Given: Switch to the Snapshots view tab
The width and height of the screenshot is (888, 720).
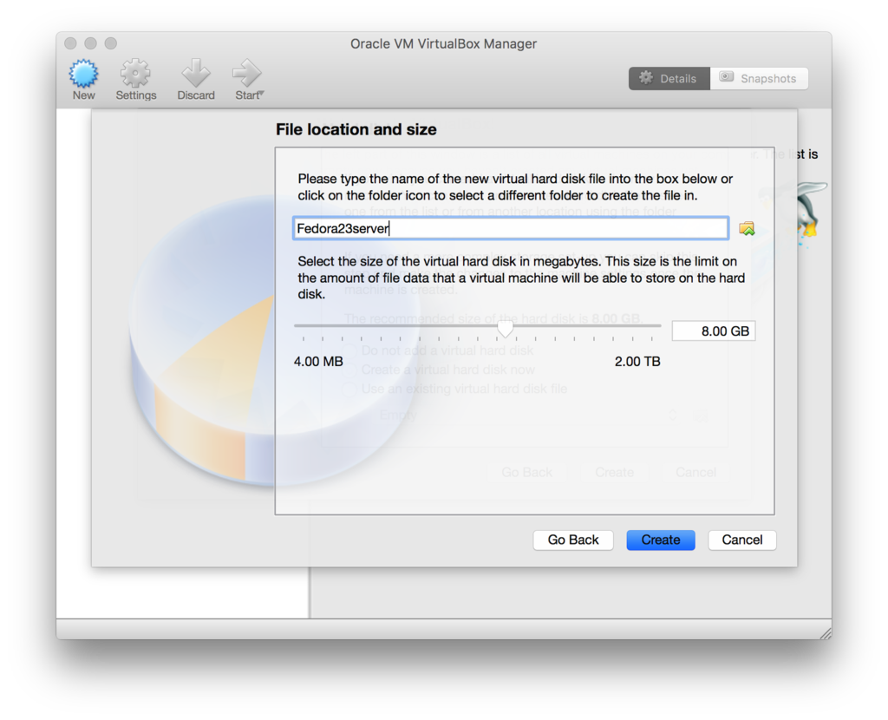Looking at the screenshot, I should coord(759,79).
